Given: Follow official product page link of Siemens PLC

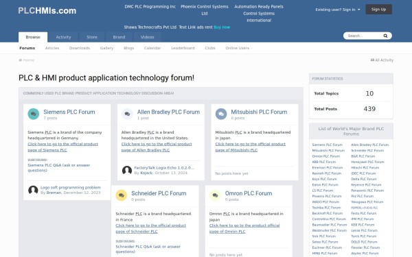Looking at the screenshot, I should point(62,147).
